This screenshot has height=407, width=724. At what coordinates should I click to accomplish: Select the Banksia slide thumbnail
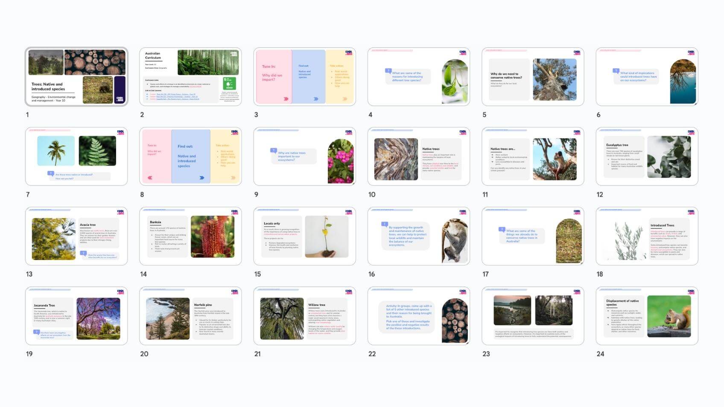pyautogui.click(x=190, y=236)
